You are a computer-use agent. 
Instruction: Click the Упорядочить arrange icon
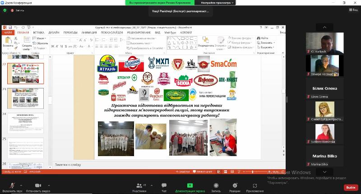pyautogui.click(x=206, y=40)
